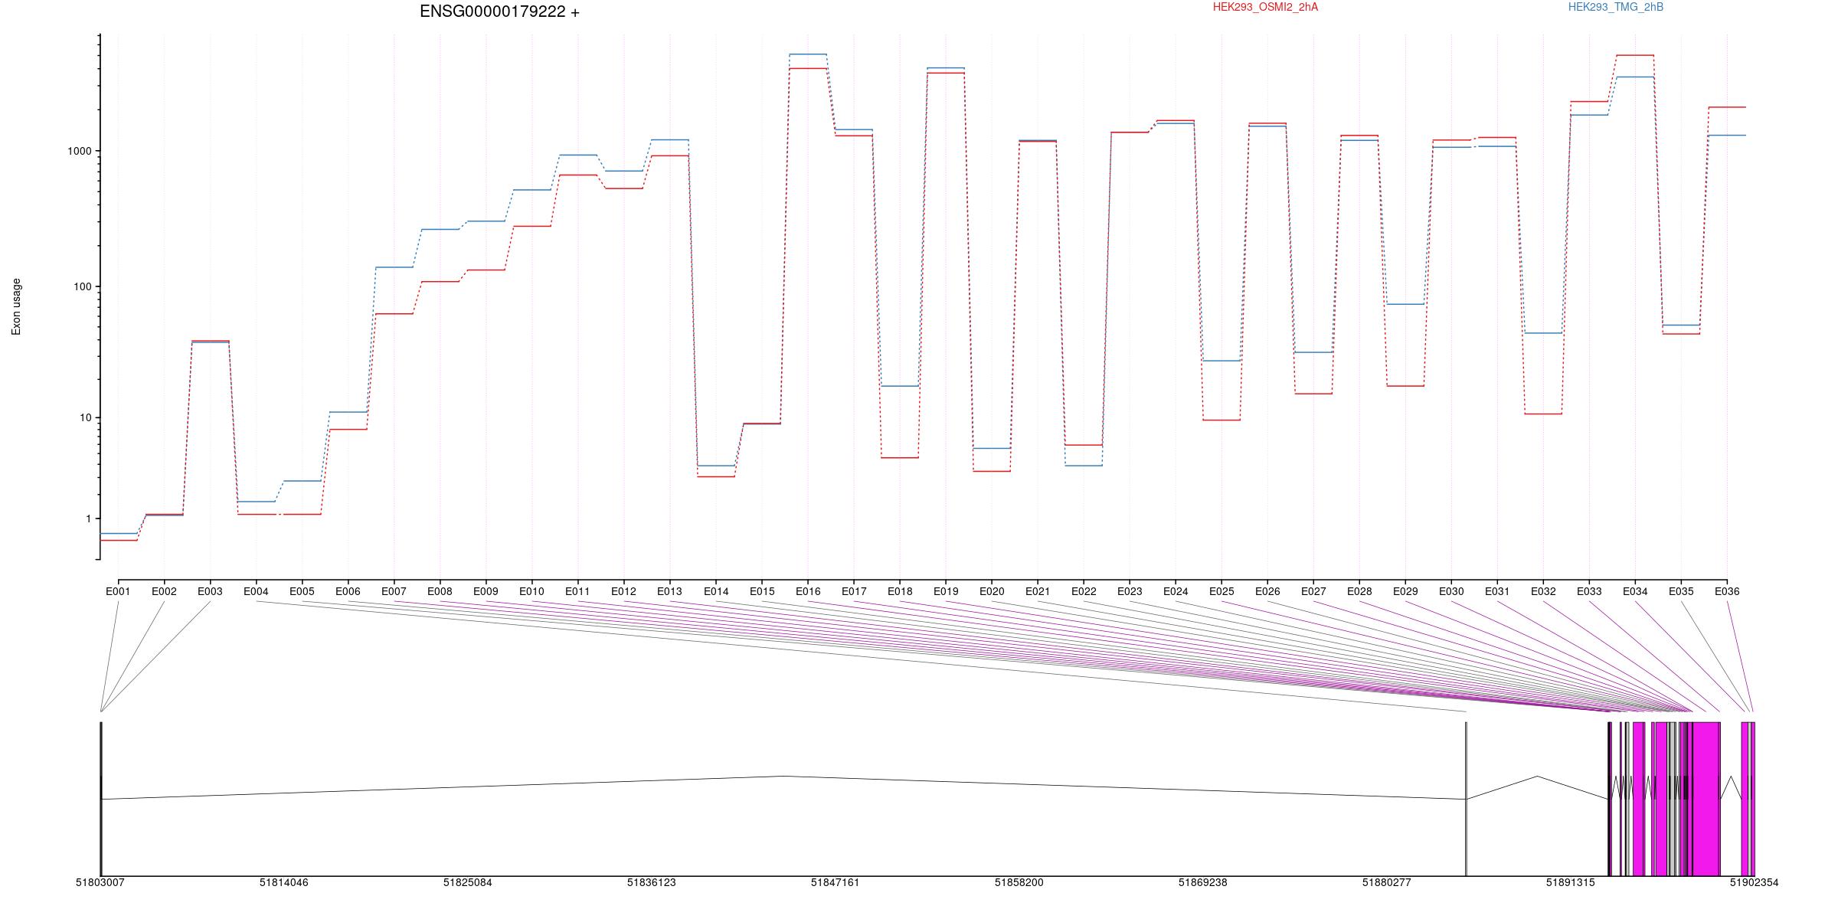Click genomic coordinate 51814046
1838x919 pixels.
pos(284,882)
